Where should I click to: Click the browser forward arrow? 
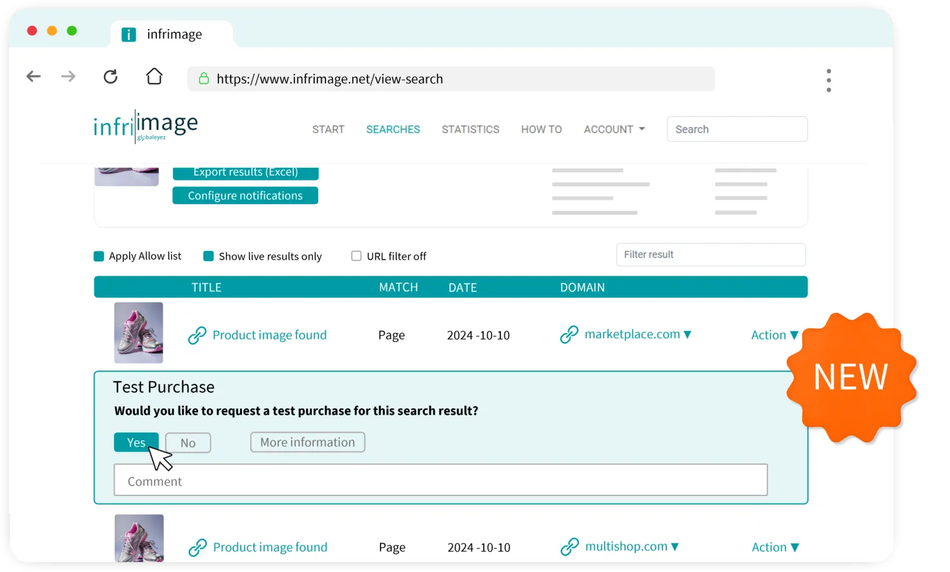click(x=68, y=77)
